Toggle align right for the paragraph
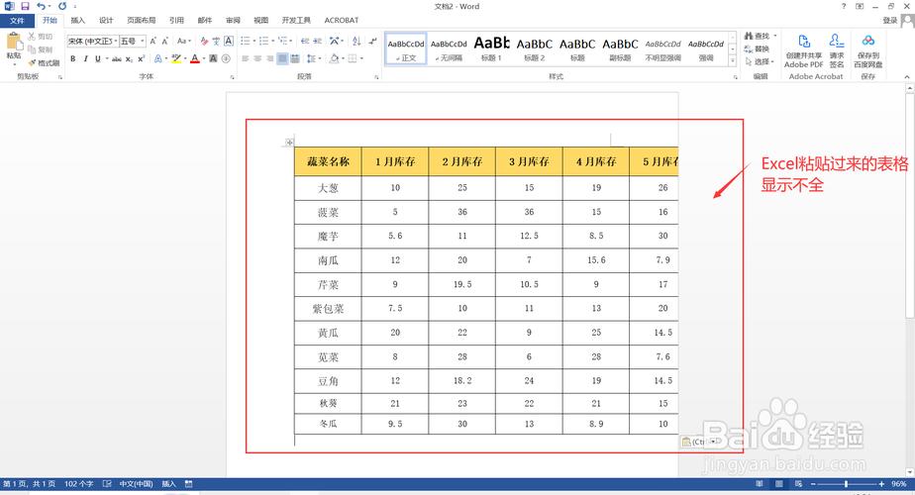 (269, 59)
